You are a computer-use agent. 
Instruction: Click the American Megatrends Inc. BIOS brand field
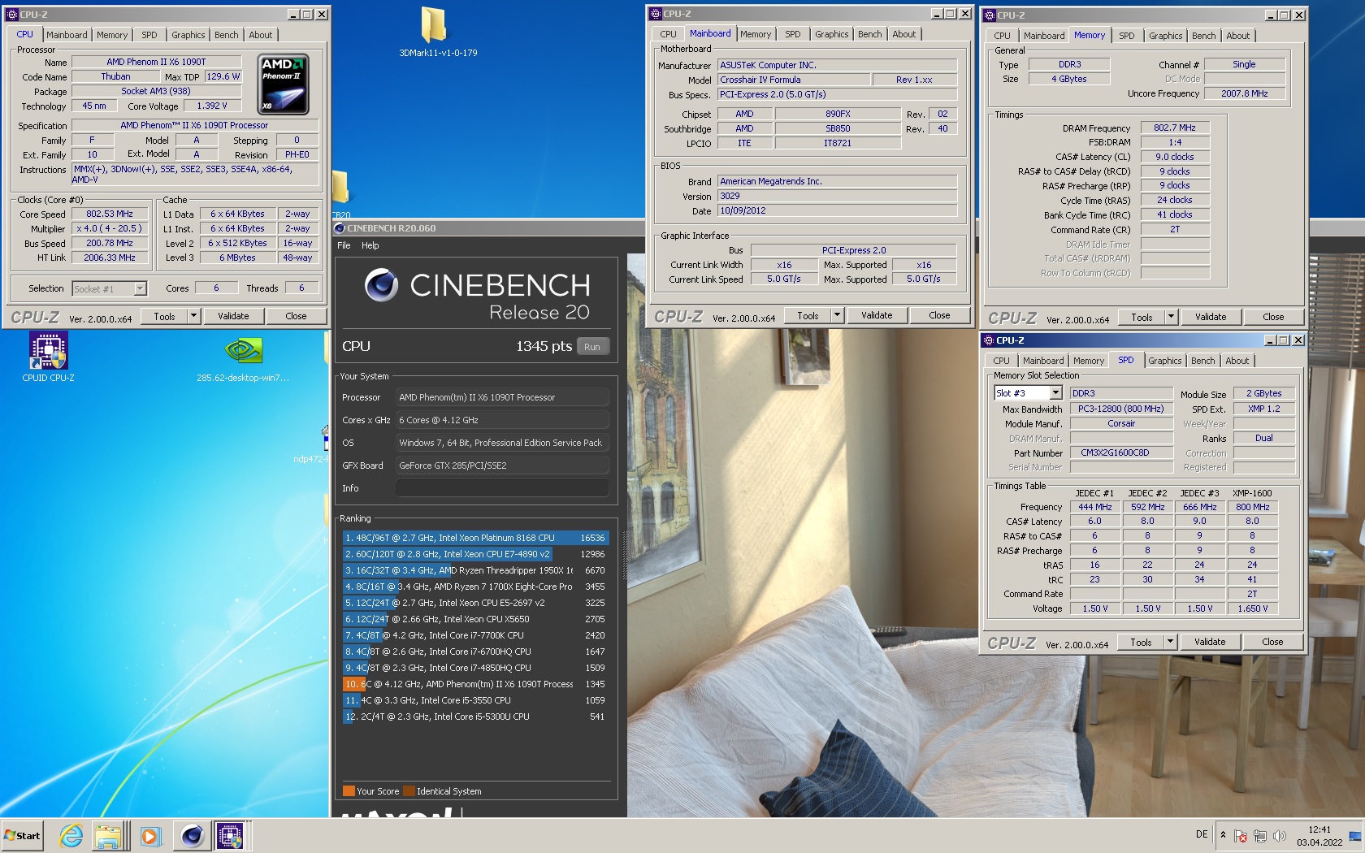coord(837,181)
